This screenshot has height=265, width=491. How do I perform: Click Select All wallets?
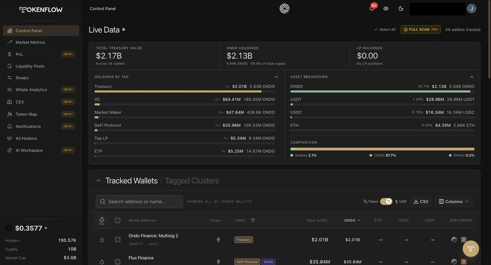click(385, 29)
